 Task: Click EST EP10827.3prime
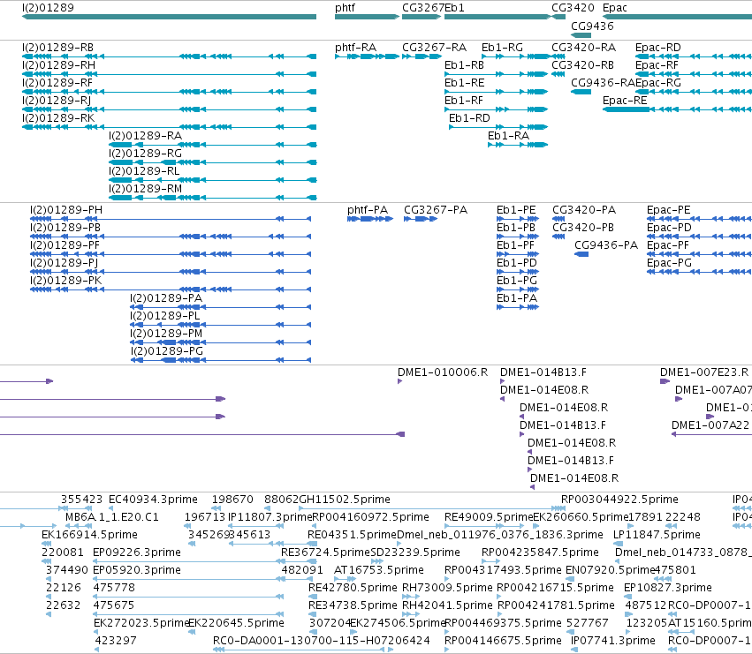(x=667, y=588)
